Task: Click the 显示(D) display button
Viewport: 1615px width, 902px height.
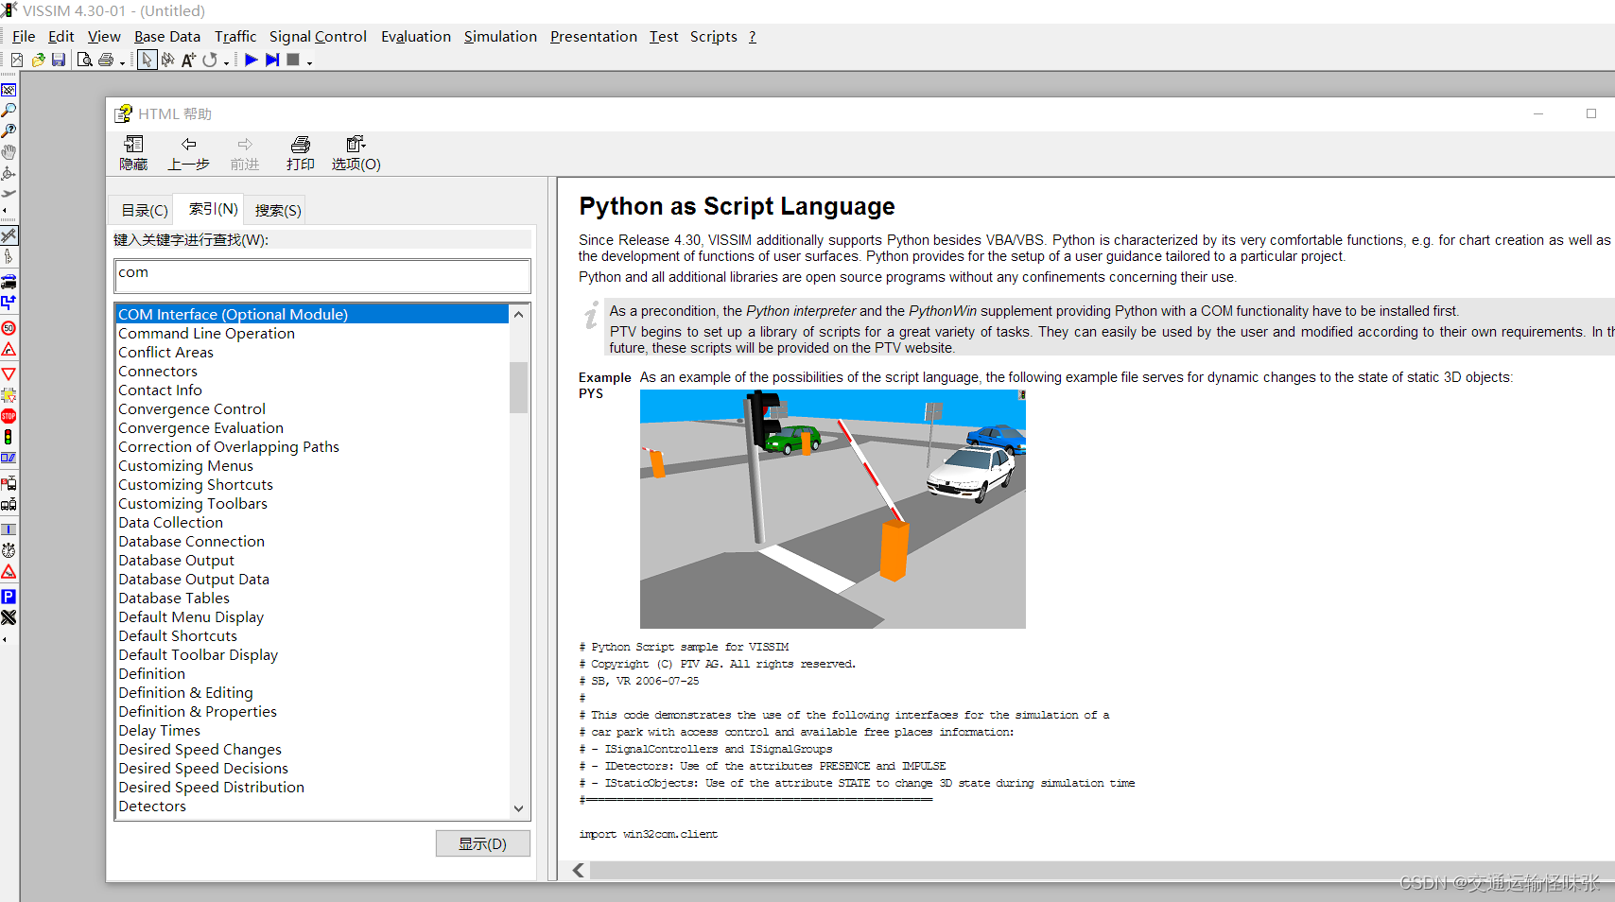Action: 482,843
